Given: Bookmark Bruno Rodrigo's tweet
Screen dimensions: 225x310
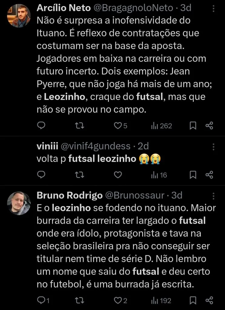Looking at the screenshot, I should pos(193,300).
